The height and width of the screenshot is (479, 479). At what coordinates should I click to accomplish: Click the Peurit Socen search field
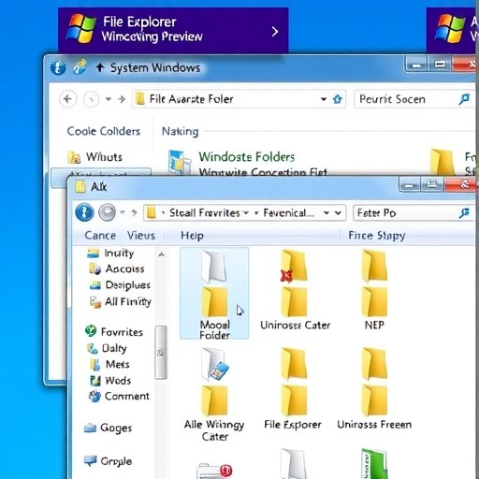coord(414,99)
